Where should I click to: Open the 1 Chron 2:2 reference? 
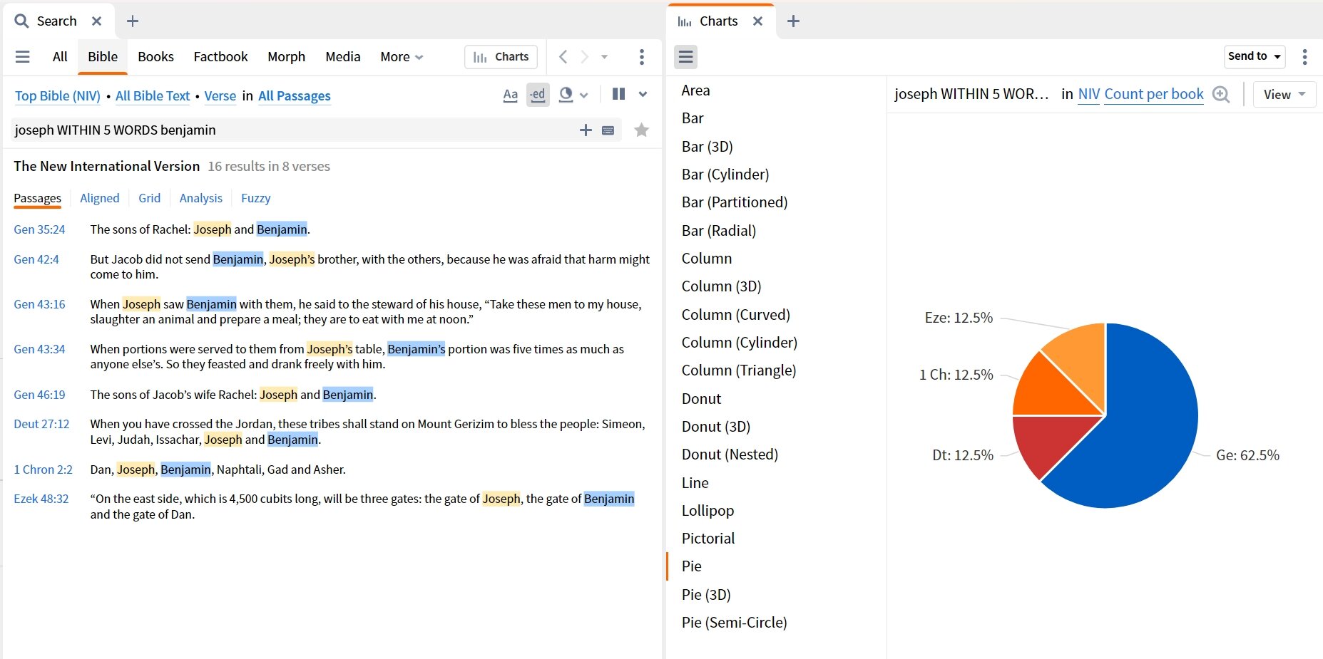(x=43, y=469)
